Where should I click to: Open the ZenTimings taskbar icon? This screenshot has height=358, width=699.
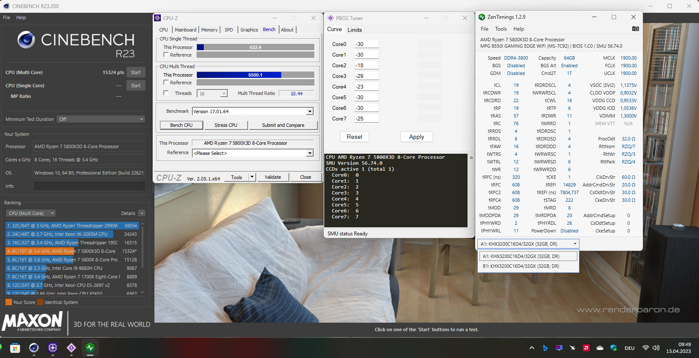click(90, 348)
